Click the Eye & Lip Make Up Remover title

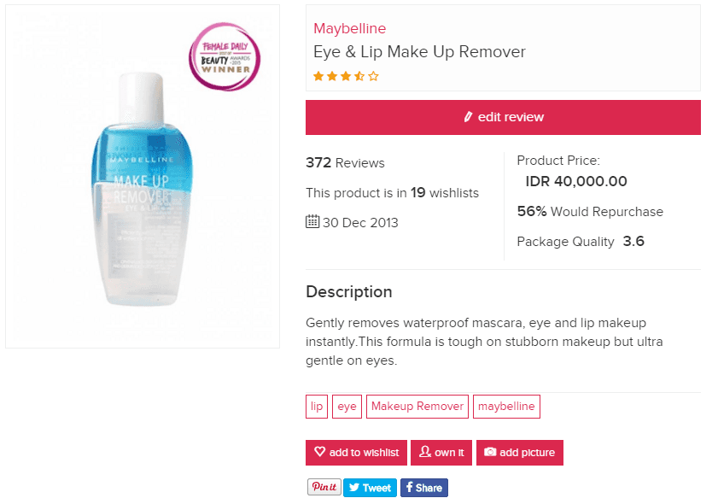point(419,52)
